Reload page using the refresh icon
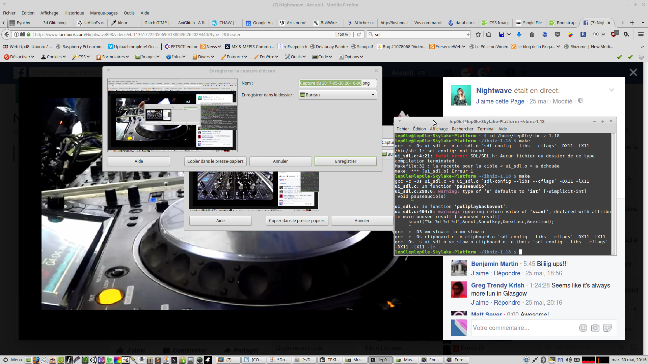Image resolution: width=648 pixels, height=364 pixels. pyautogui.click(x=359, y=34)
